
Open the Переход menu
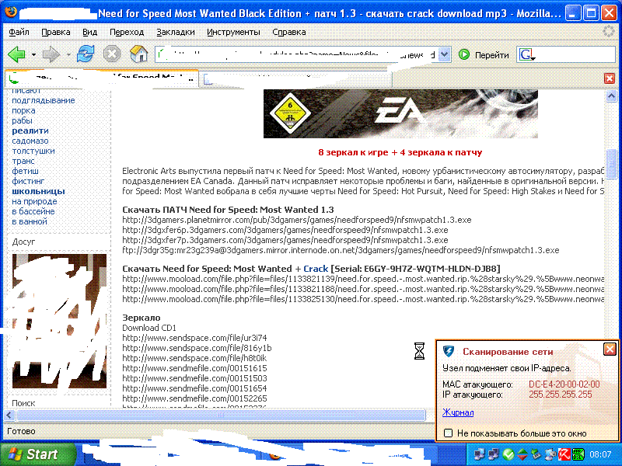tap(127, 32)
